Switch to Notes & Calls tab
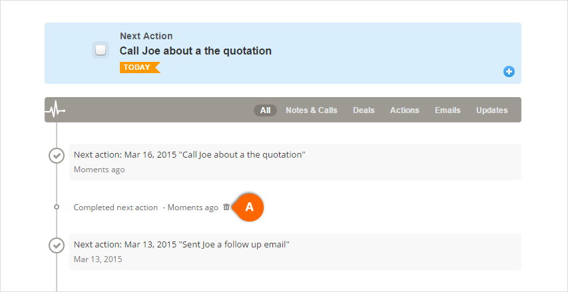This screenshot has width=568, height=292. pos(312,110)
